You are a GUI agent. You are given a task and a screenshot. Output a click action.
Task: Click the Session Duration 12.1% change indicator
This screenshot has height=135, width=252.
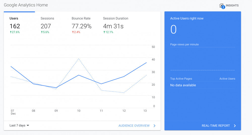(108, 32)
